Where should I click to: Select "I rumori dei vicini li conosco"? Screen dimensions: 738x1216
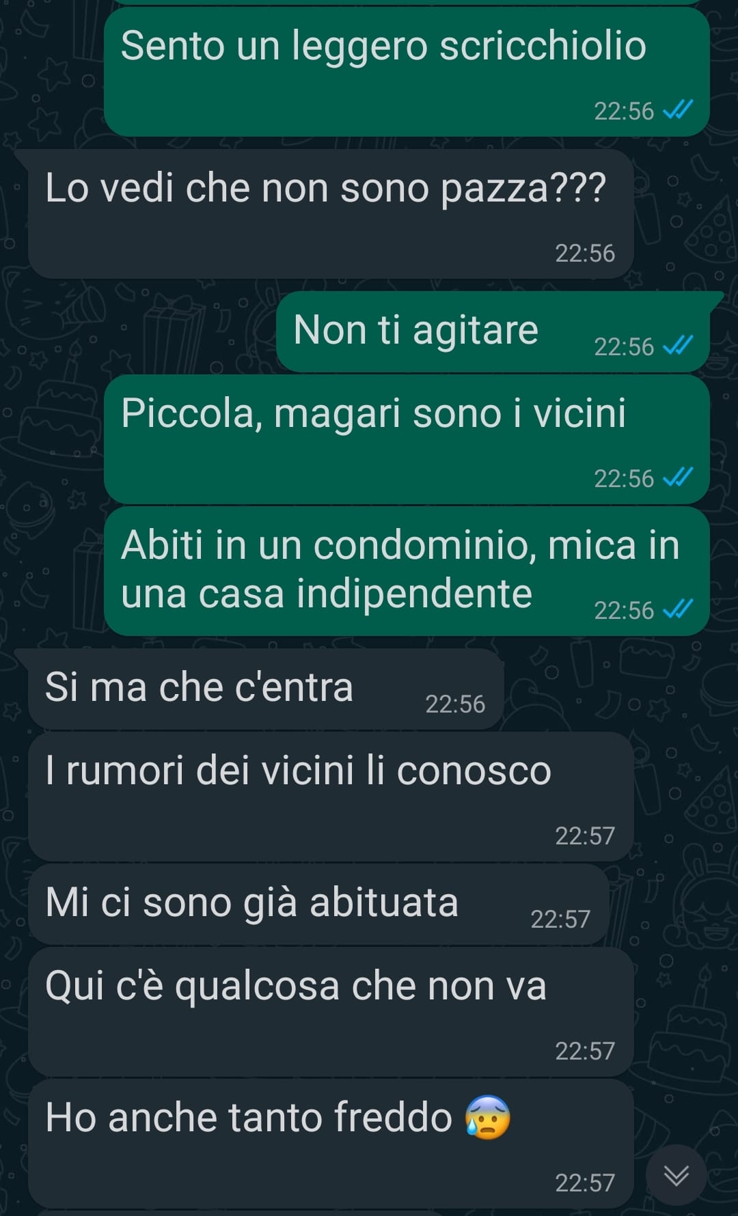tap(331, 797)
